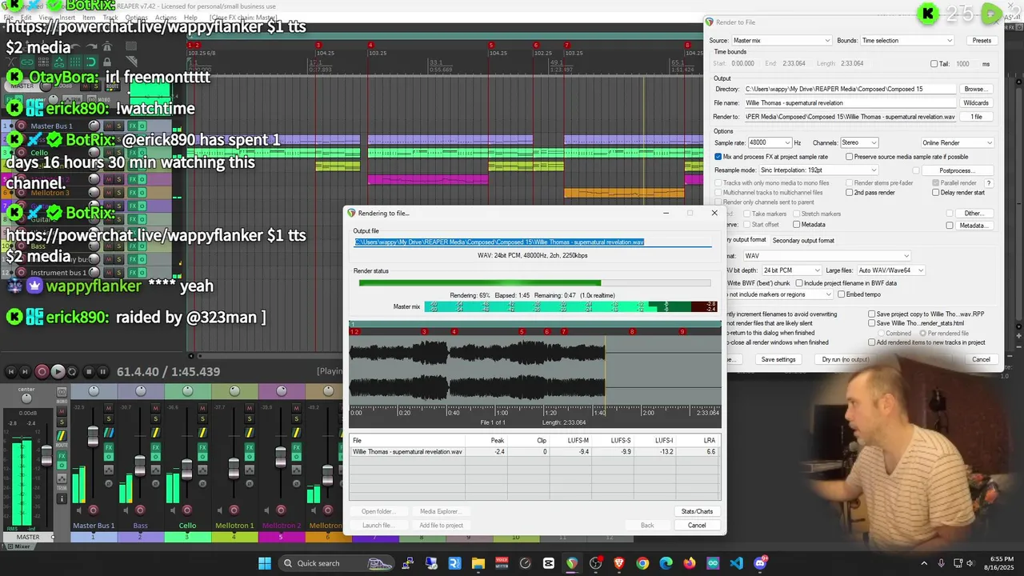Enable Embed tempo checkbox
The width and height of the screenshot is (1024, 576).
pyautogui.click(x=841, y=294)
